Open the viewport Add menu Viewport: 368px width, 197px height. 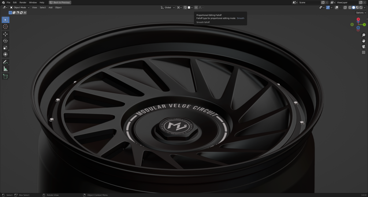point(51,8)
